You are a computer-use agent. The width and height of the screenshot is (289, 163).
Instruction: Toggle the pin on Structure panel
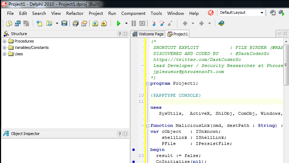coord(120,34)
